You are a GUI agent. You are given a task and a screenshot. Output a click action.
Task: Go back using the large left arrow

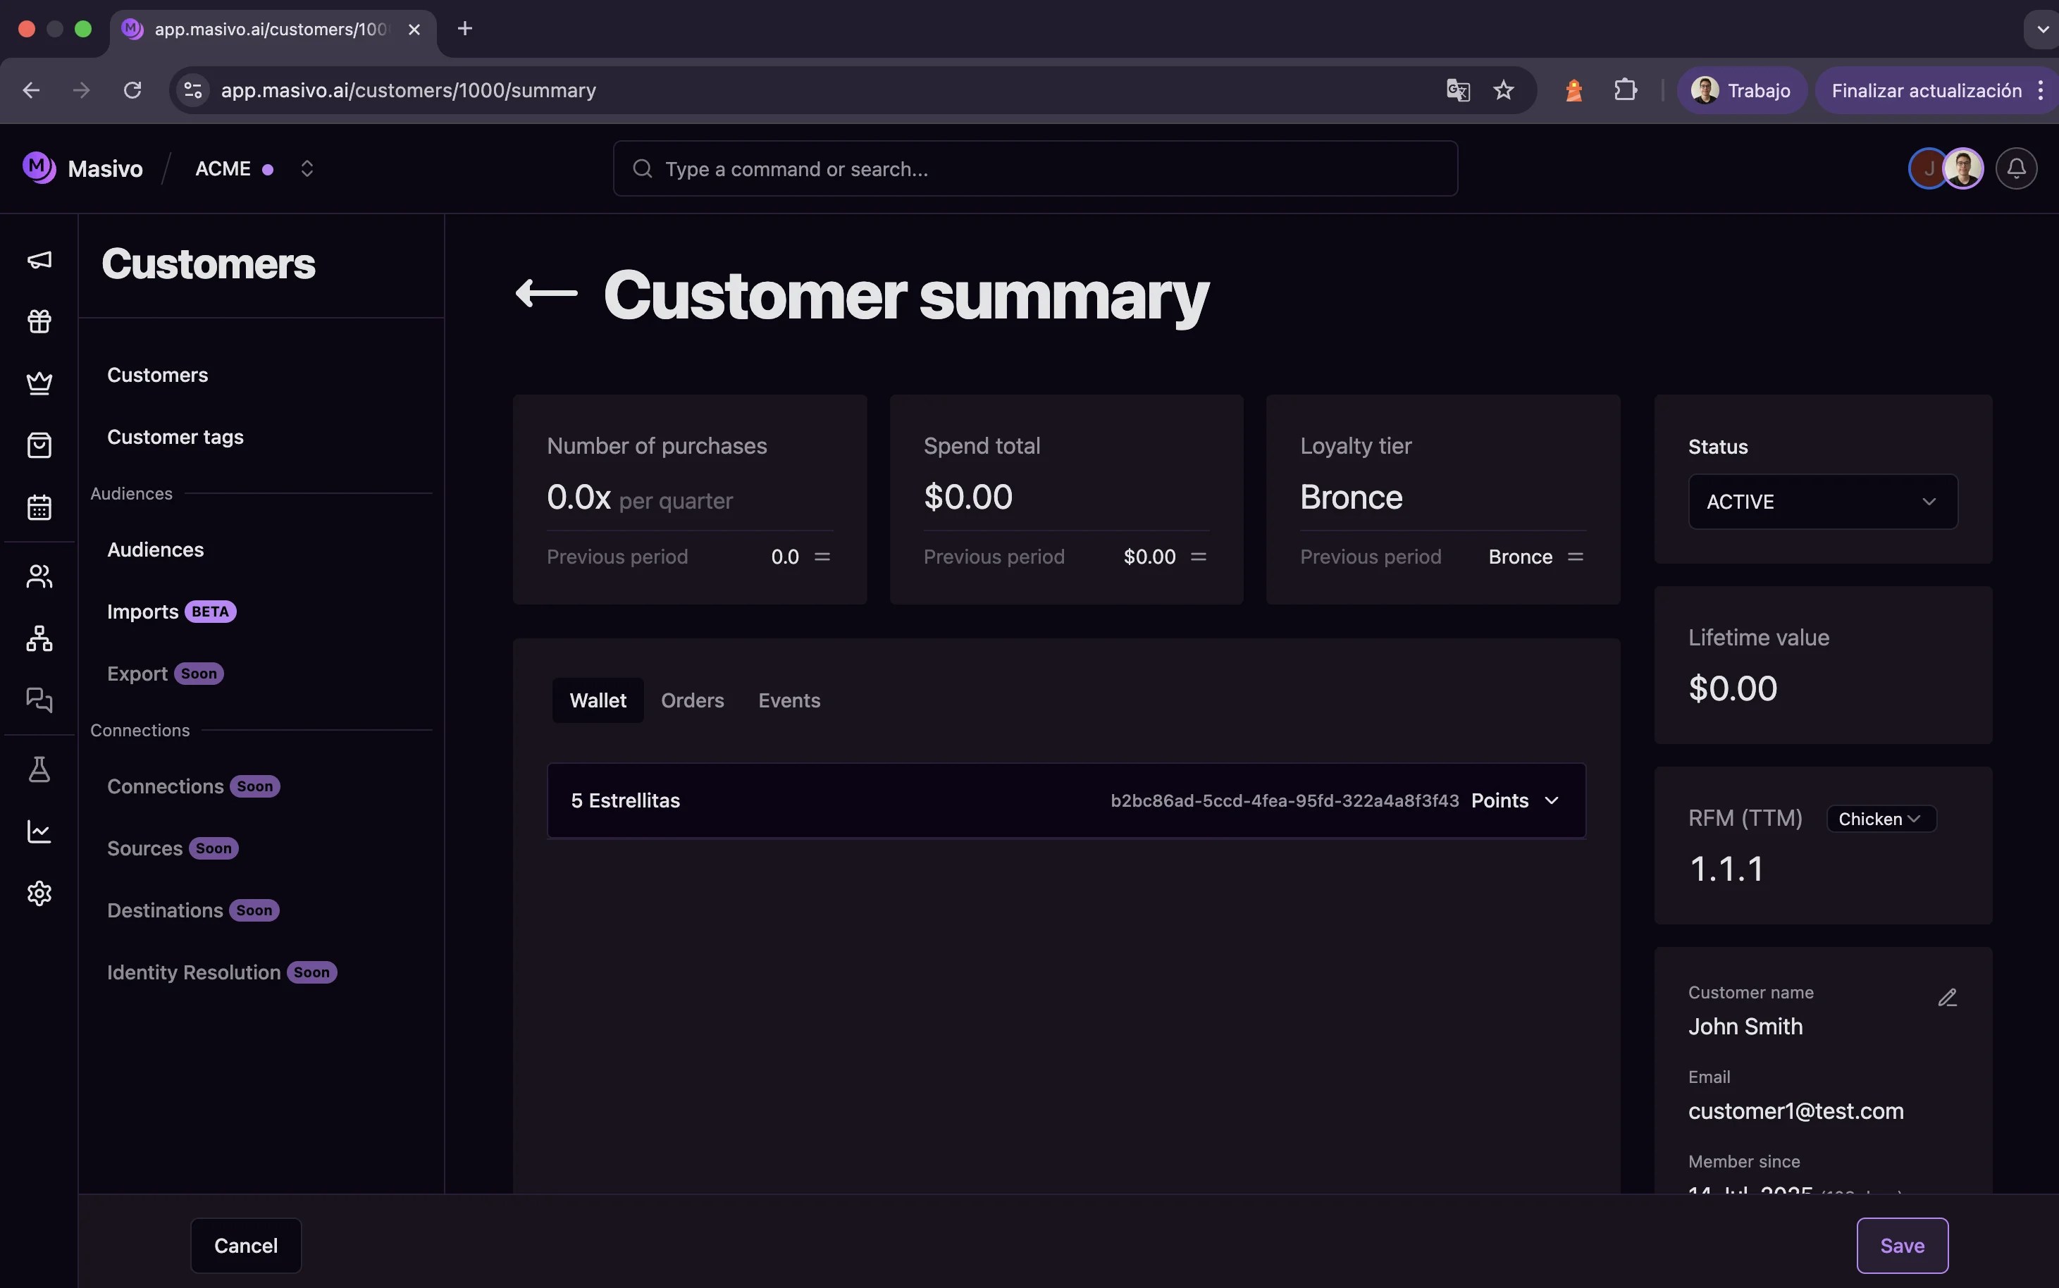point(546,294)
